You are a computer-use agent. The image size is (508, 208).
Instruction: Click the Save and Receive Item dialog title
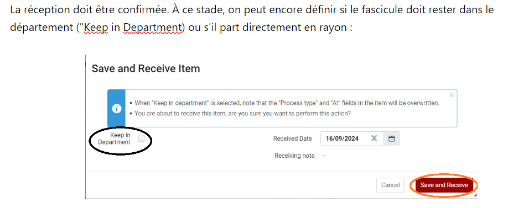coord(146,68)
